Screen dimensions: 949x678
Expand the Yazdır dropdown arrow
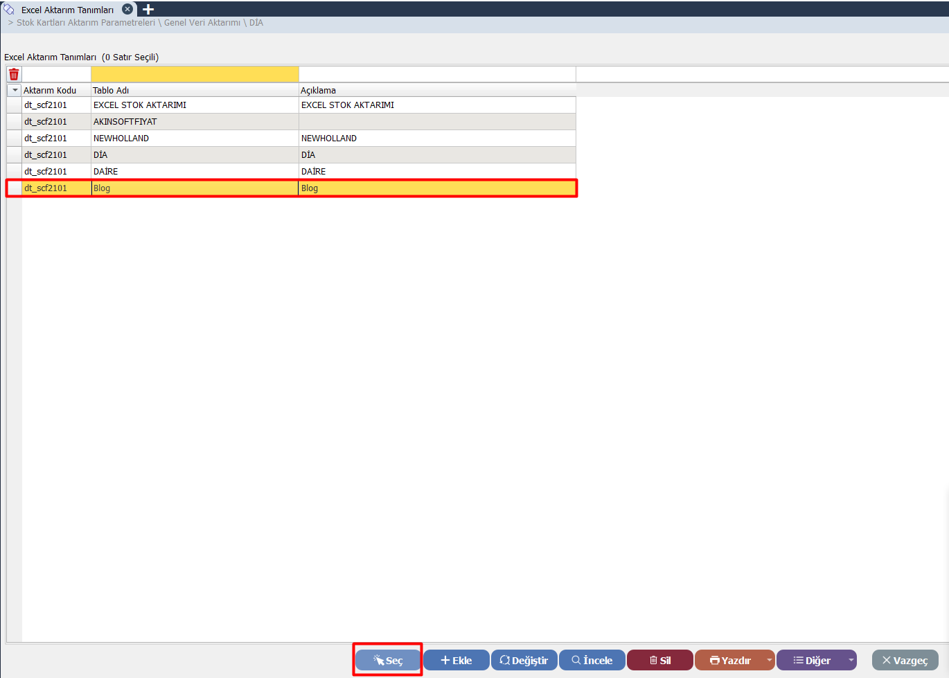tap(769, 660)
